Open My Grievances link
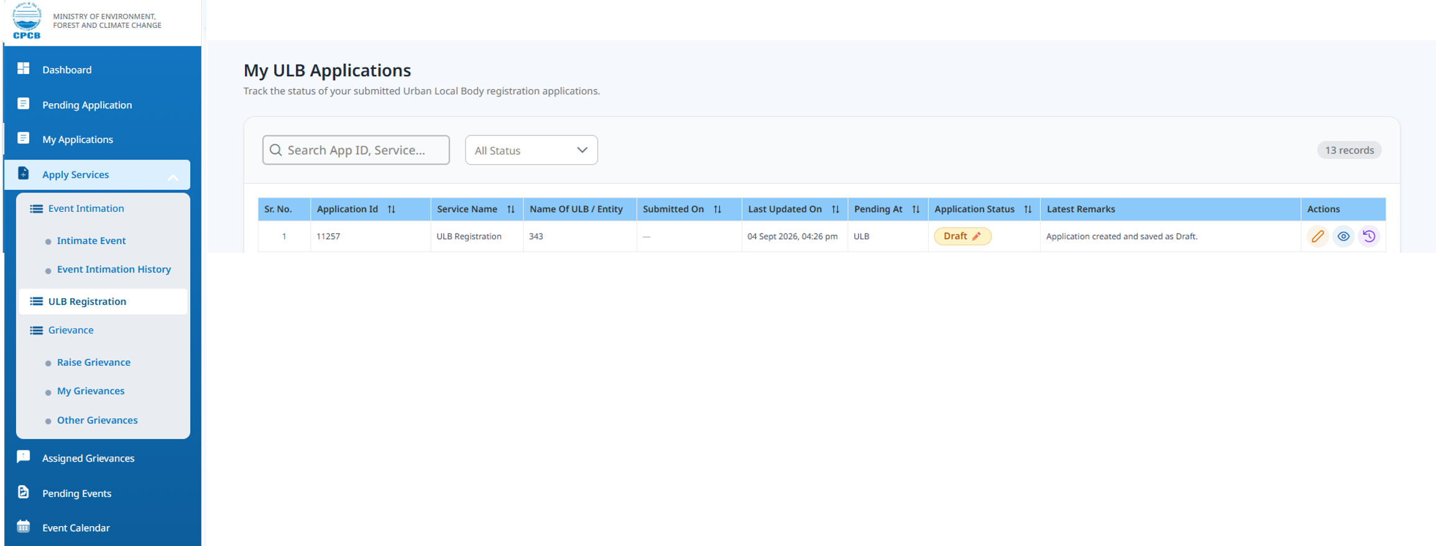This screenshot has width=1436, height=546. (91, 391)
